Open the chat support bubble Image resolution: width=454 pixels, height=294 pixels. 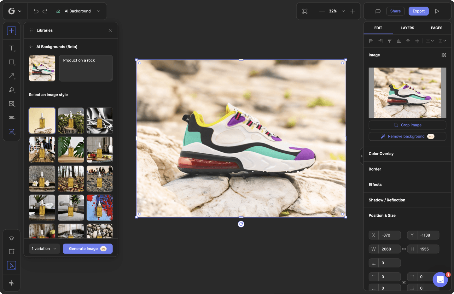(440, 279)
